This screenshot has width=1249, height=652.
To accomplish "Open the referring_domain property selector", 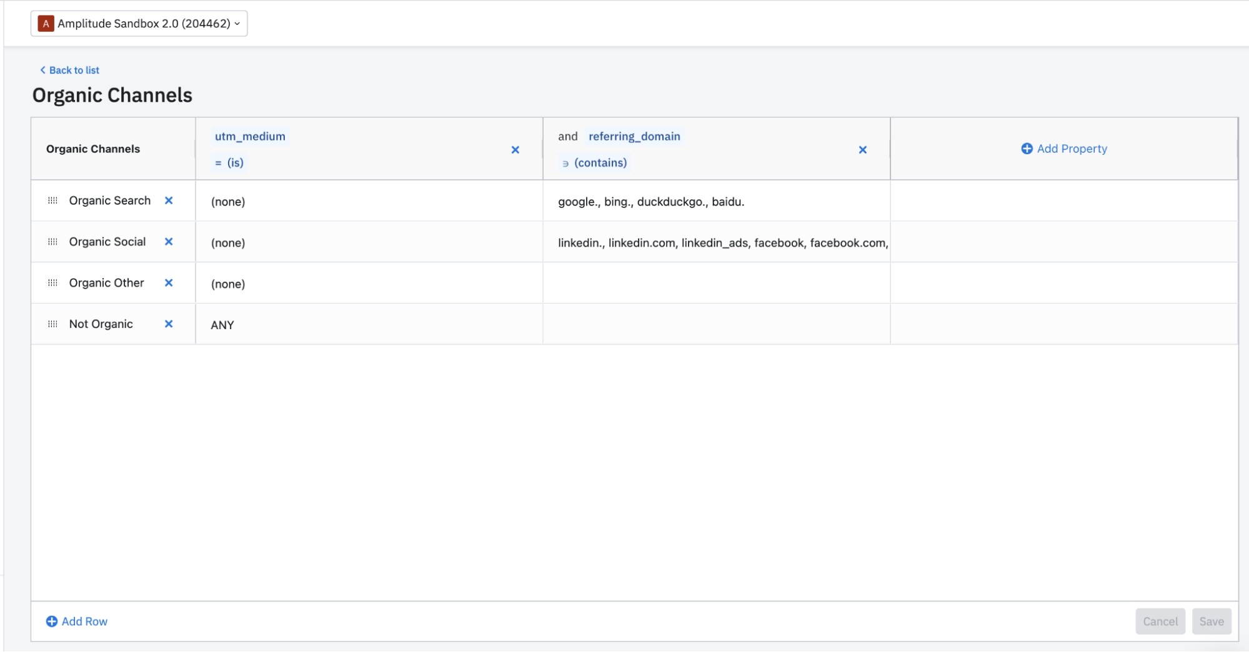I will coord(634,136).
